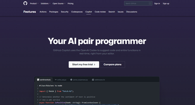This screenshot has height=105, width=195.
Task: Click the Features heading link
Action: coord(30,12)
